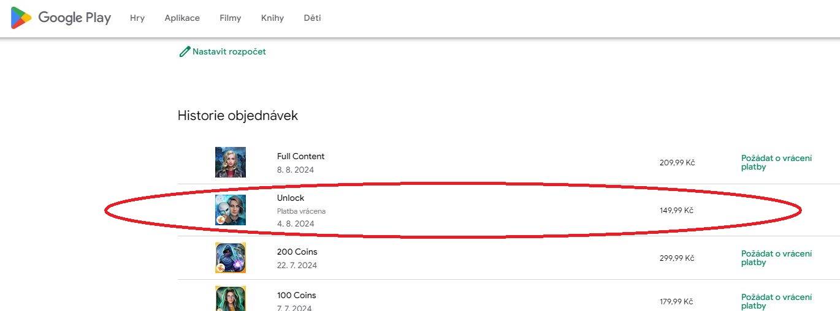
Task: Go to the Hry tab
Action: [137, 18]
